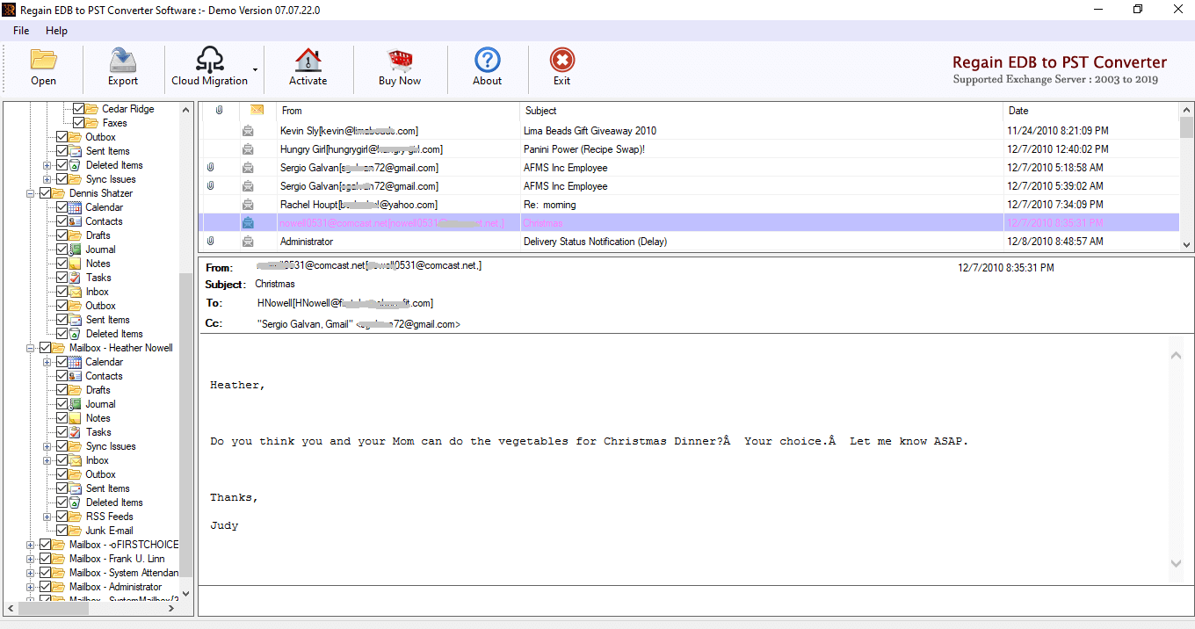This screenshot has height=629, width=1195.
Task: Select Faxes folder icon
Action: (x=92, y=123)
